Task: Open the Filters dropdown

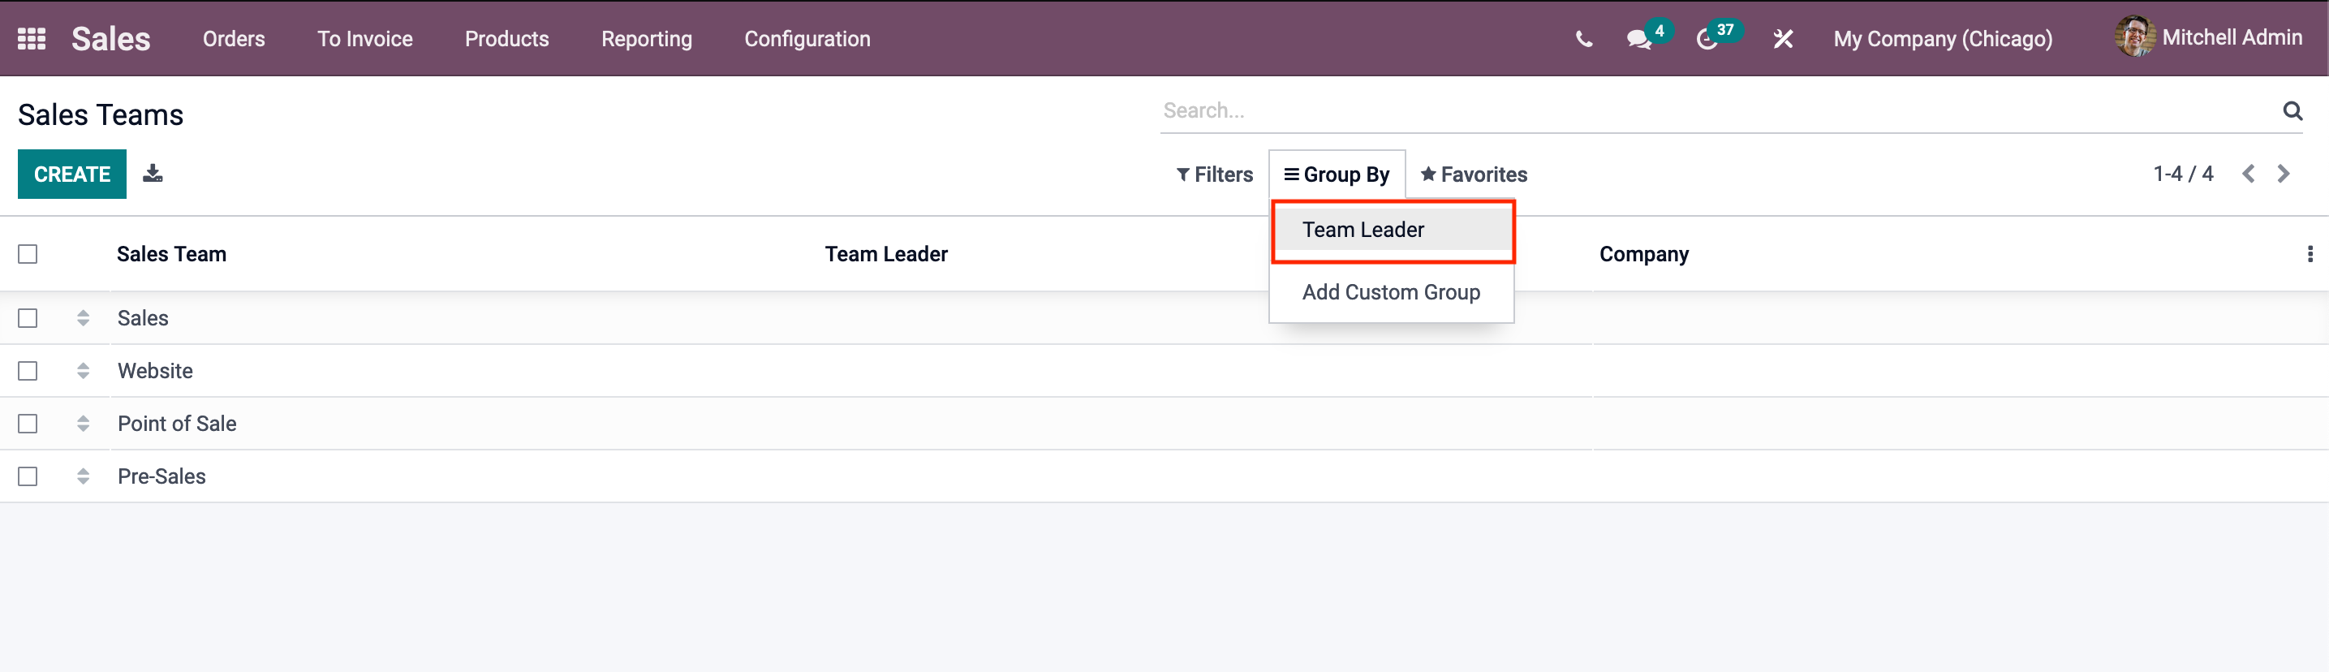Action: pos(1214,174)
